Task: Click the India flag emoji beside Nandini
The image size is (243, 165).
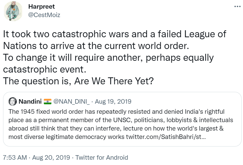Action: click(48, 101)
